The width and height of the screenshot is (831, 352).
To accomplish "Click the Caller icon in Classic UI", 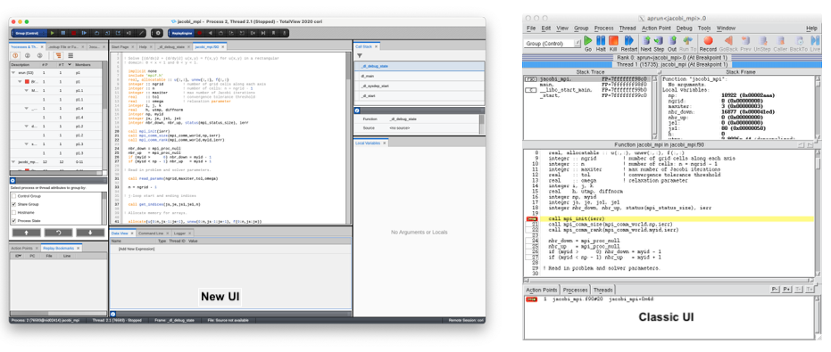I will (x=780, y=40).
